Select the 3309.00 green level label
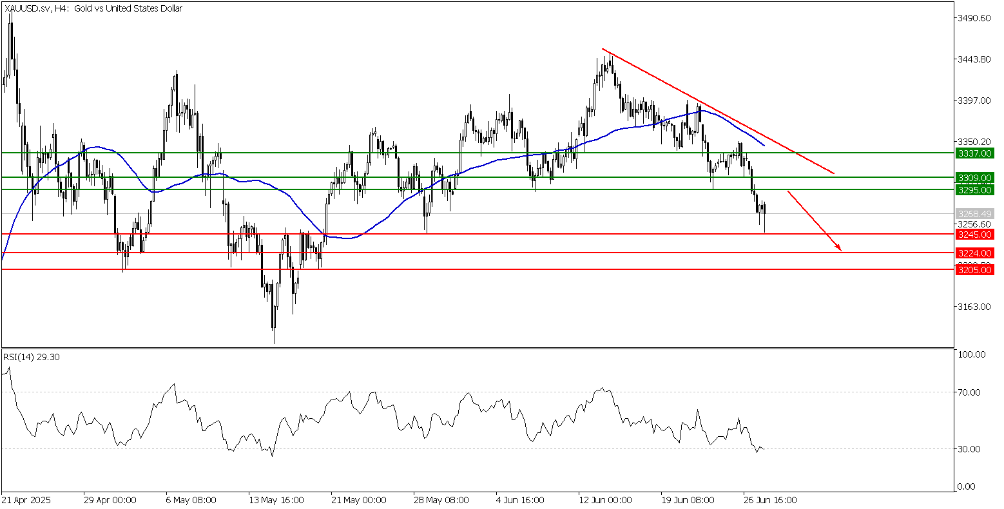The width and height of the screenshot is (1004, 509). [x=975, y=177]
